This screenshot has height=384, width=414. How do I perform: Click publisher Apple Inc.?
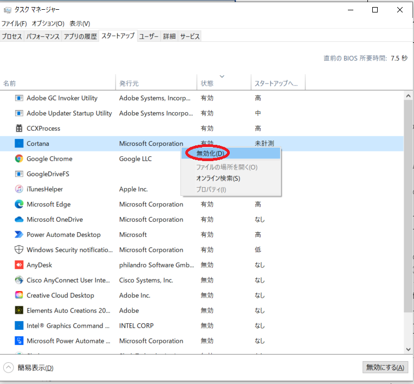point(133,189)
